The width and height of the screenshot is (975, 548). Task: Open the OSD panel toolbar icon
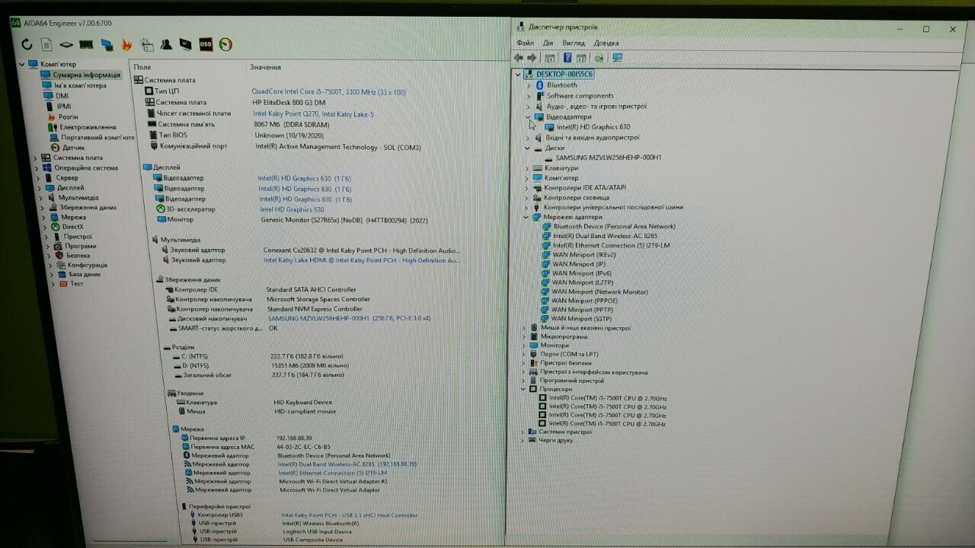tap(206, 45)
